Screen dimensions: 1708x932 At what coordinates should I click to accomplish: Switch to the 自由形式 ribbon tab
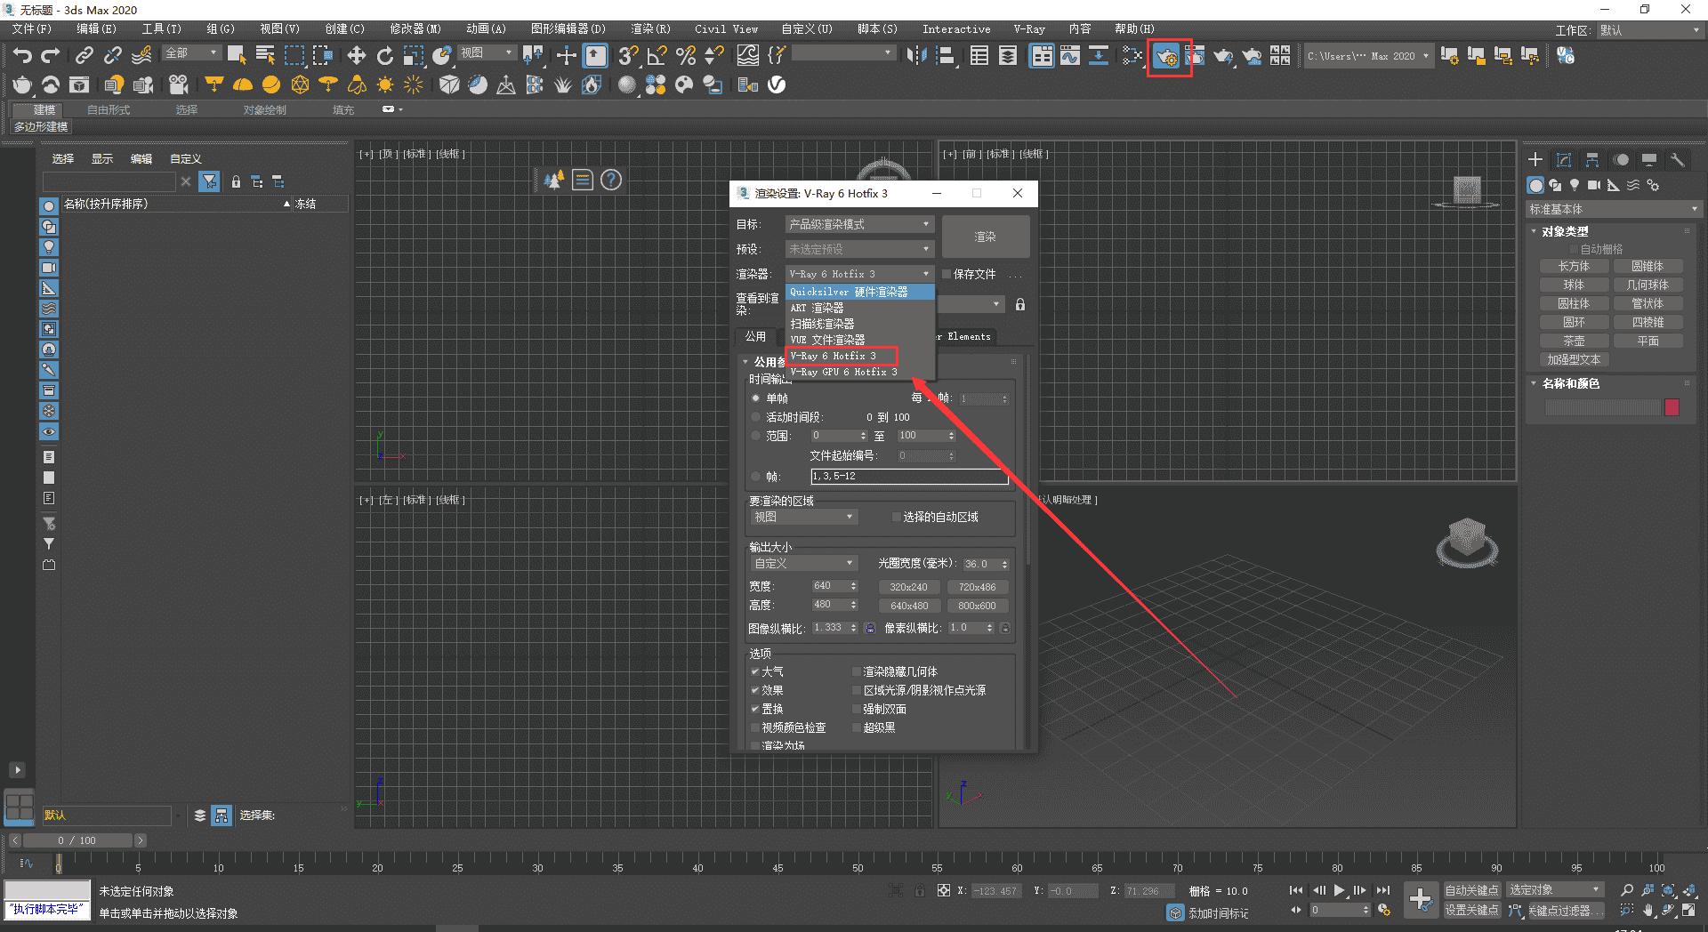[108, 110]
